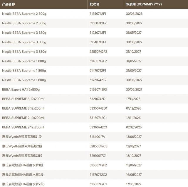This screenshot has height=187, width=188.
Task: Click the BEBA Expert HA1 6x800g product name
Action: point(21,89)
